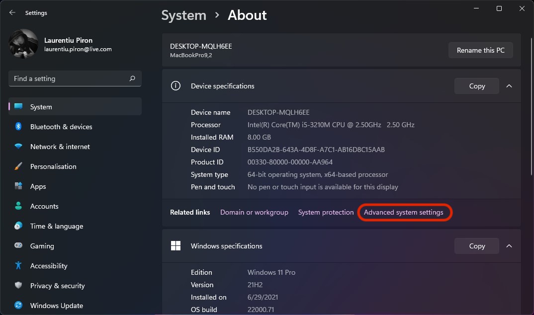Collapse the Windows specifications section
534x315 pixels.
coord(509,246)
